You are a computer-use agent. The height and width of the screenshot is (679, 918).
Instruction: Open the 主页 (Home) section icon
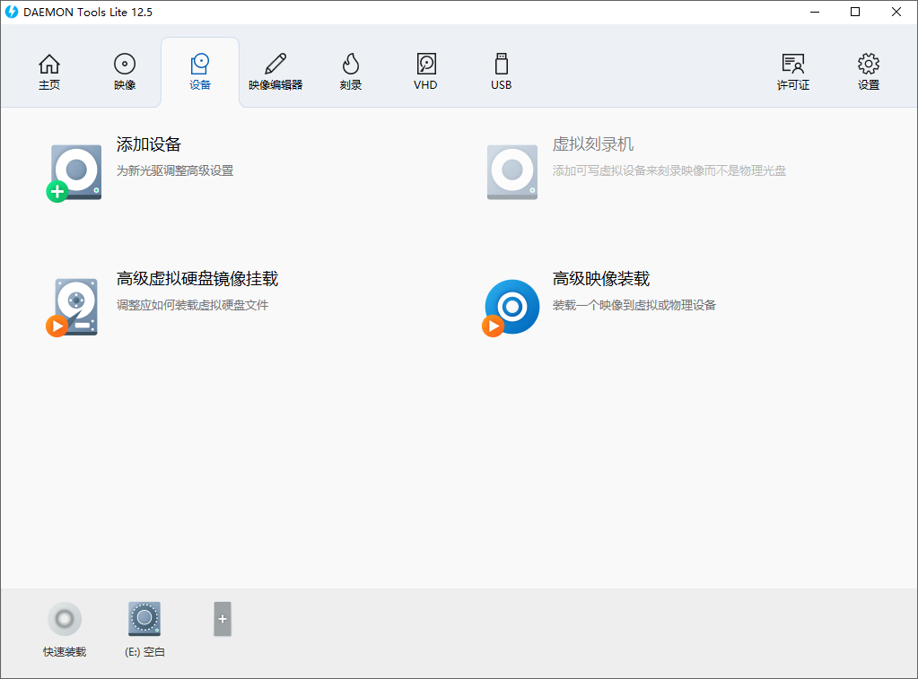[x=49, y=71]
